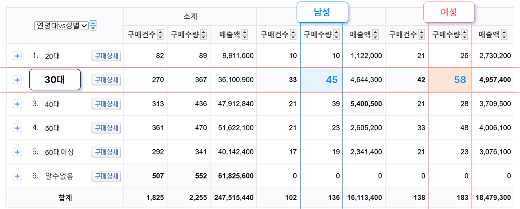Sort by 여성 매출액 column arrows
This screenshot has height=209, width=520.
pyautogui.click(x=504, y=35)
